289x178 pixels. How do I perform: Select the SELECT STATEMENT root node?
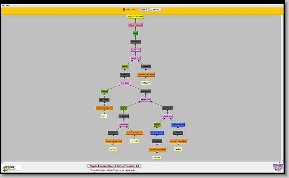(135, 17)
